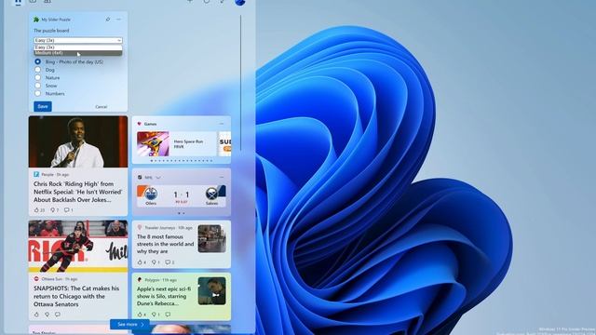Image resolution: width=596 pixels, height=335 pixels.
Task: Select the Dog image radio button
Action: pyautogui.click(x=37, y=70)
